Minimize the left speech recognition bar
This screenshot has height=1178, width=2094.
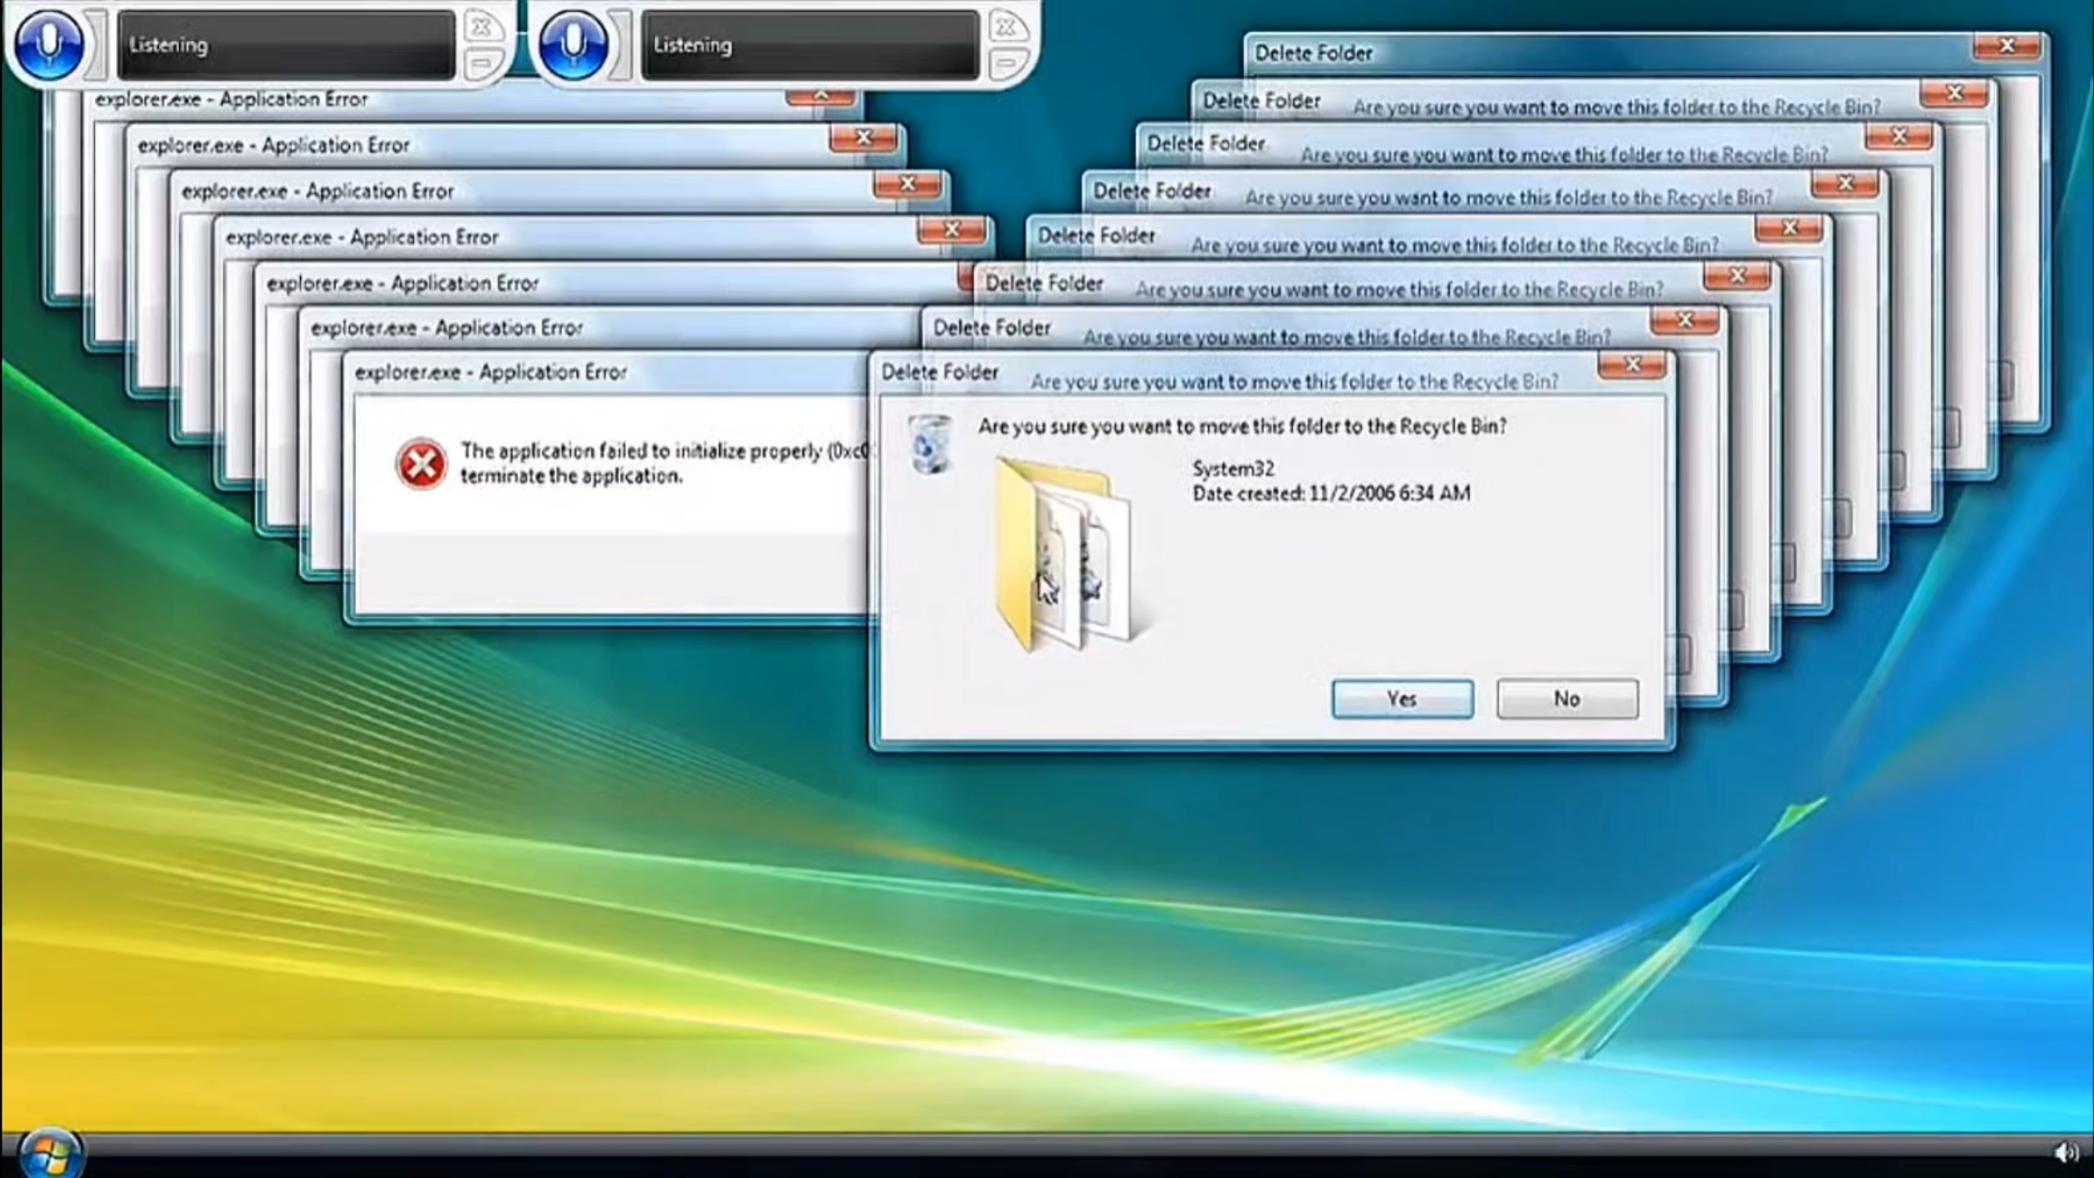[x=482, y=63]
